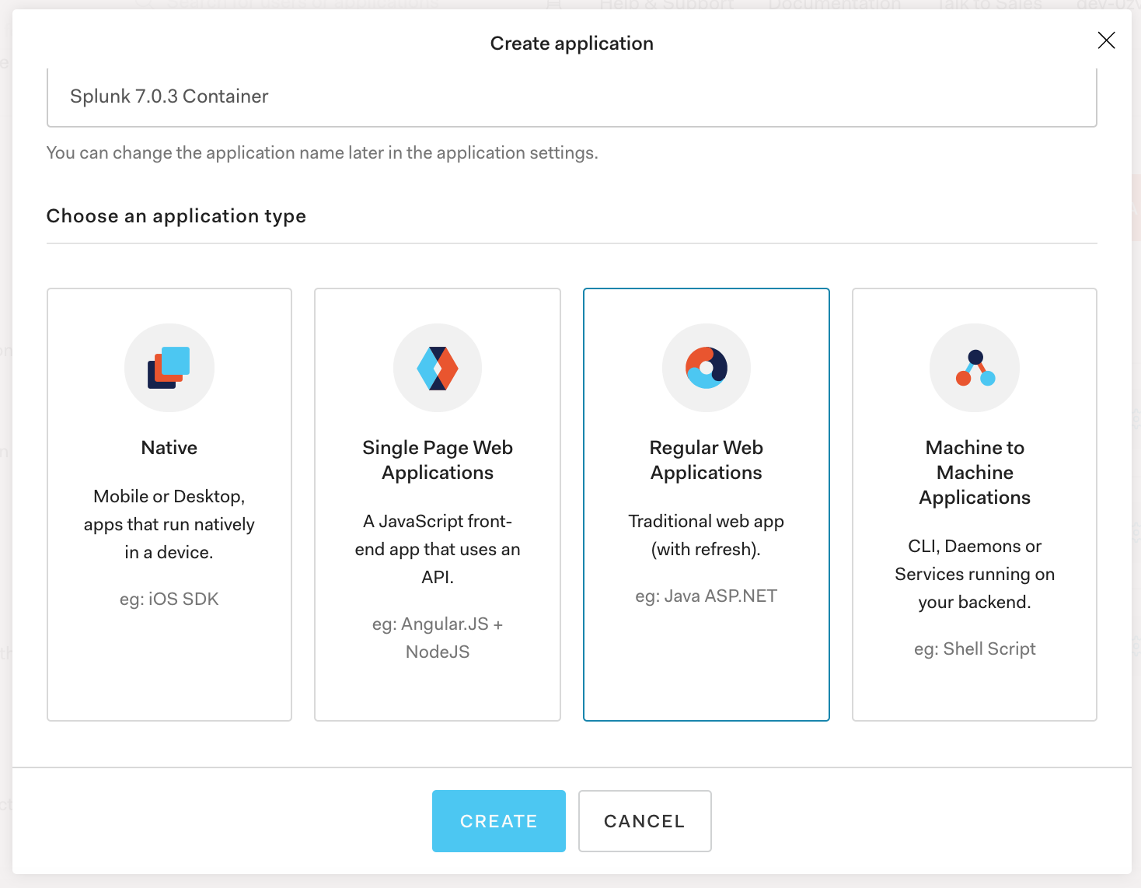Click "Traditional web app (with refresh)" description
Image resolution: width=1141 pixels, height=888 pixels.
(706, 535)
